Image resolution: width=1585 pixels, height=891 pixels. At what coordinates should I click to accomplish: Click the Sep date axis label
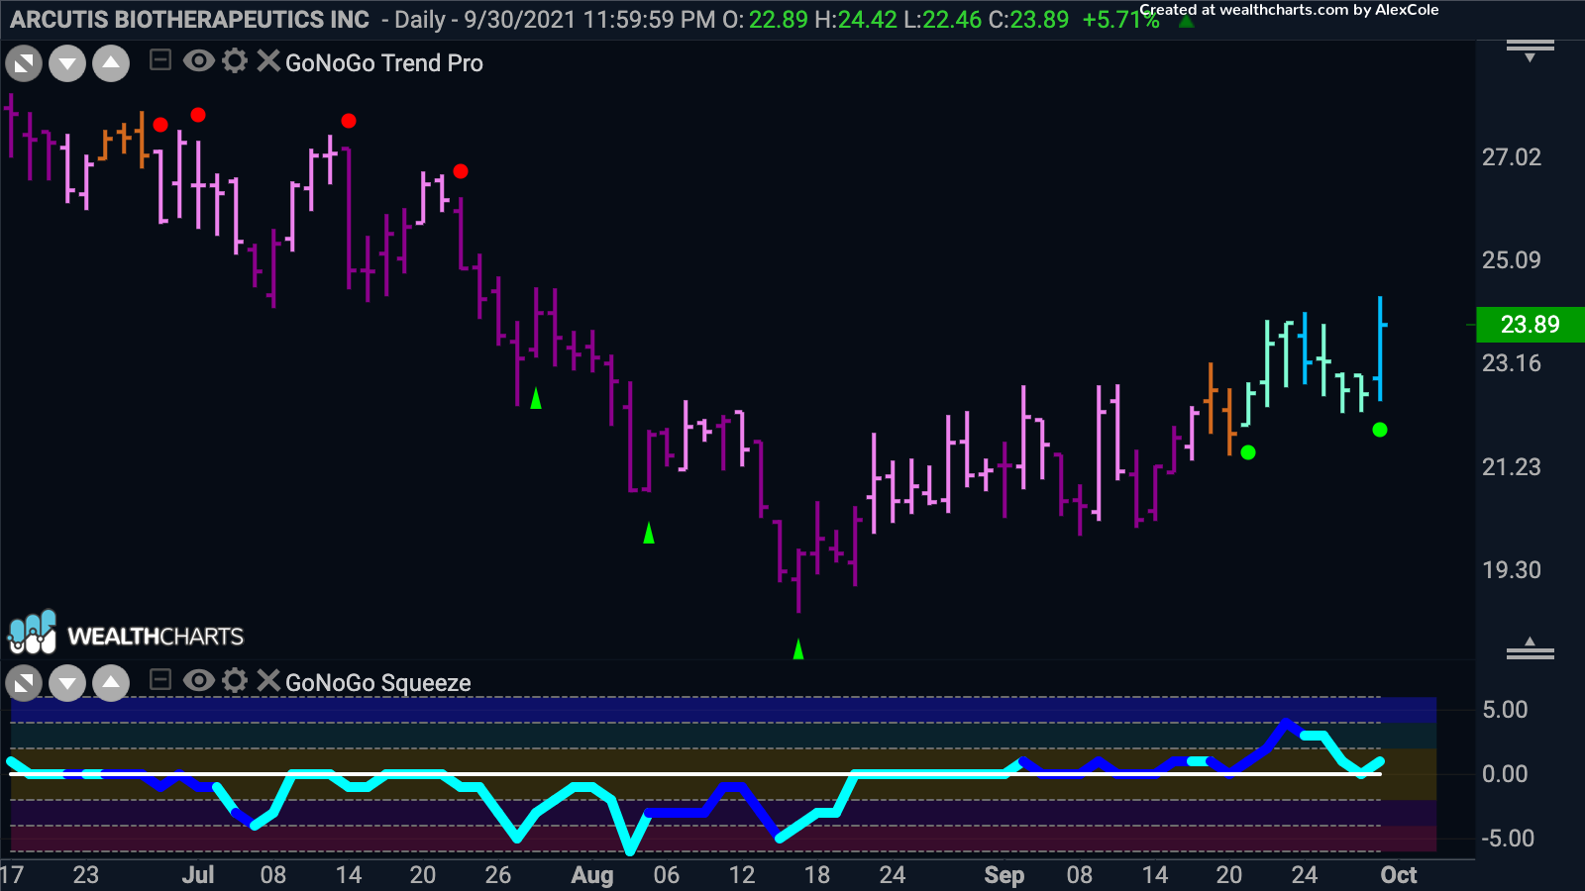pos(1004,875)
